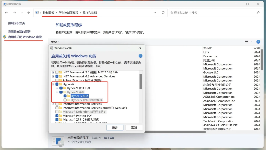This screenshot has width=266, height=150.
Task: Click the Hyper-V 管理工具 folder icon
Action: 64,88
